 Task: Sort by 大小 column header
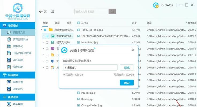pyautogui.click(x=134, y=23)
